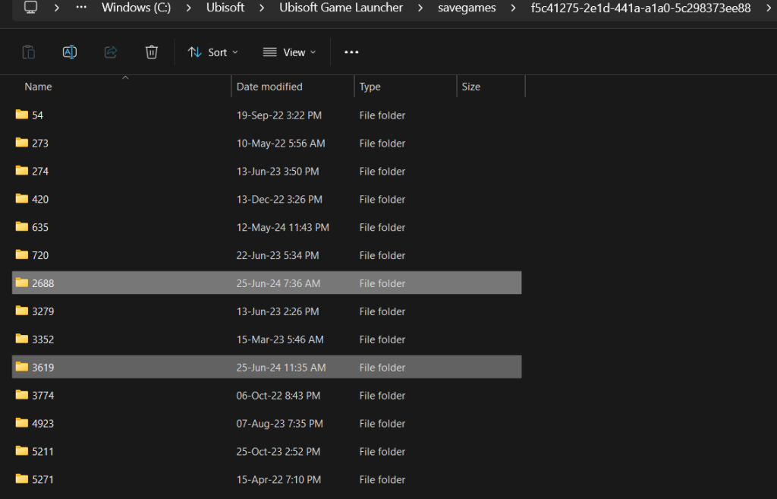777x499 pixels.
Task: Select the Rename icon
Action: pyautogui.click(x=69, y=52)
